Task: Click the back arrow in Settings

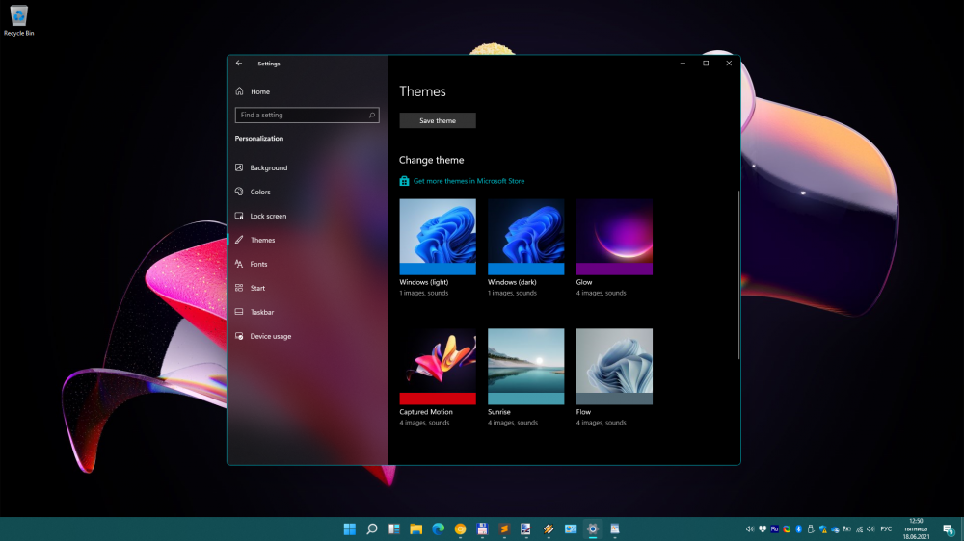Action: click(x=239, y=64)
